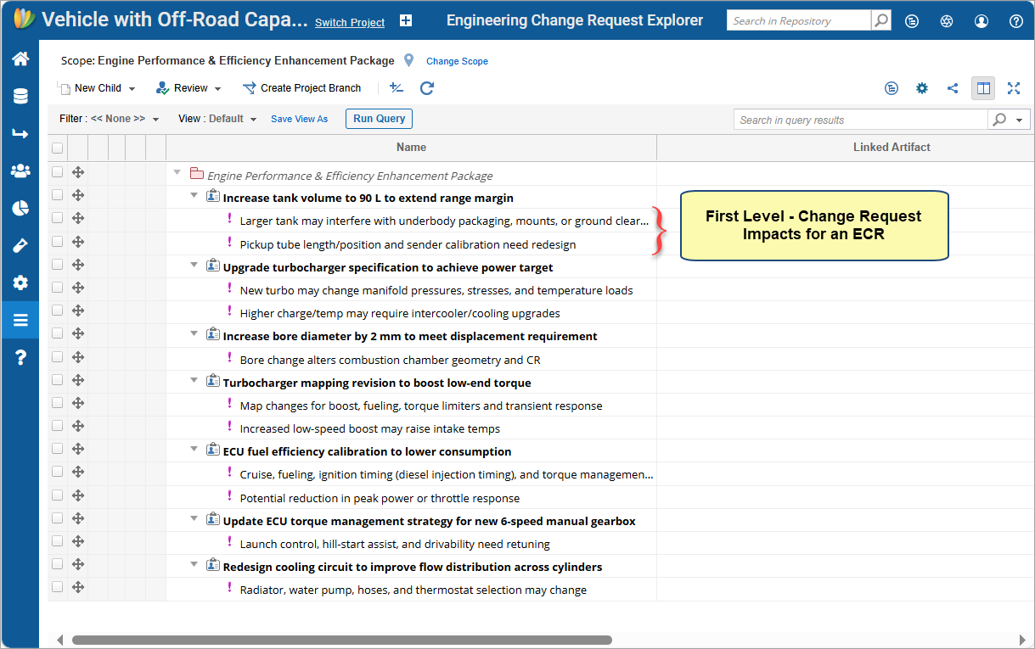Screen dimensions: 1035x649
Task: Tick checkbox for Increase tank volume row
Action: 57,195
